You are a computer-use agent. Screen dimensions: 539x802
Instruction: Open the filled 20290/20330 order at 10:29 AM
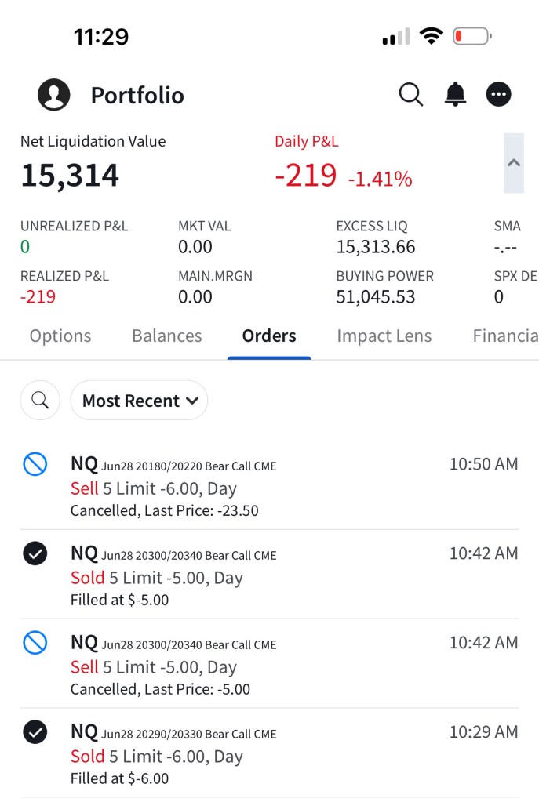[259, 755]
